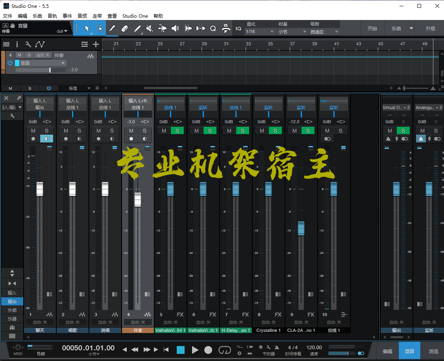Open the 文件 menu
Screen dimensions: 444x361
click(7, 16)
